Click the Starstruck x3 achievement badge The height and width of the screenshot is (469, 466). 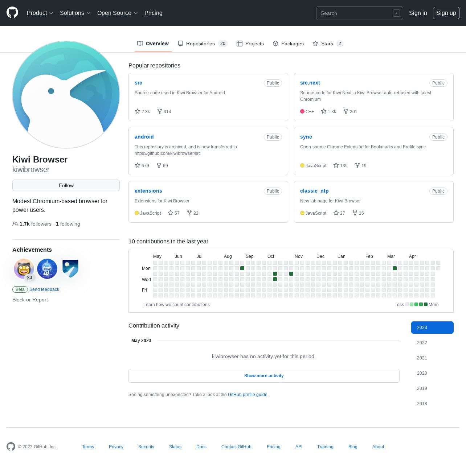pyautogui.click(x=24, y=269)
